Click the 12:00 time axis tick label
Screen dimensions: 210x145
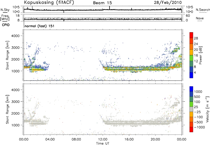point(103,140)
